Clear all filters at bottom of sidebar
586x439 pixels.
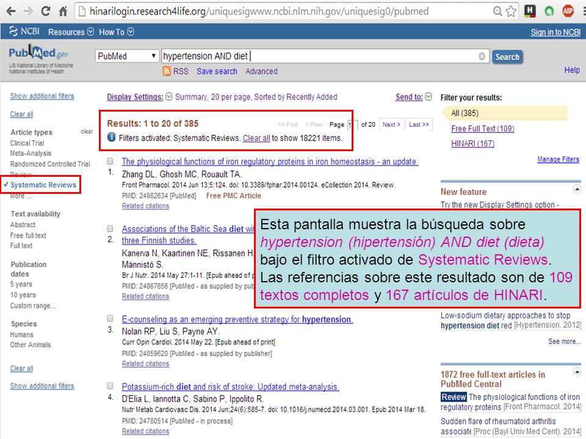[21, 368]
